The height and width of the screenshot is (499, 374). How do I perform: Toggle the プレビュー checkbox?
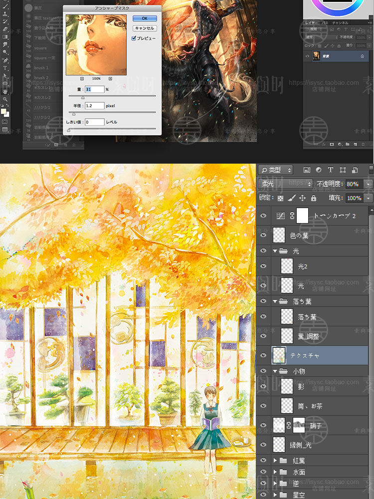coord(134,38)
